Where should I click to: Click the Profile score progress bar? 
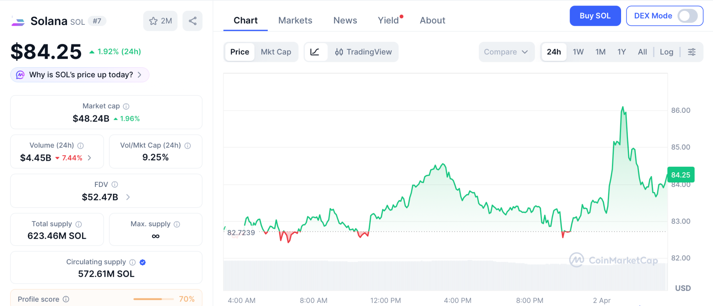[153, 299]
